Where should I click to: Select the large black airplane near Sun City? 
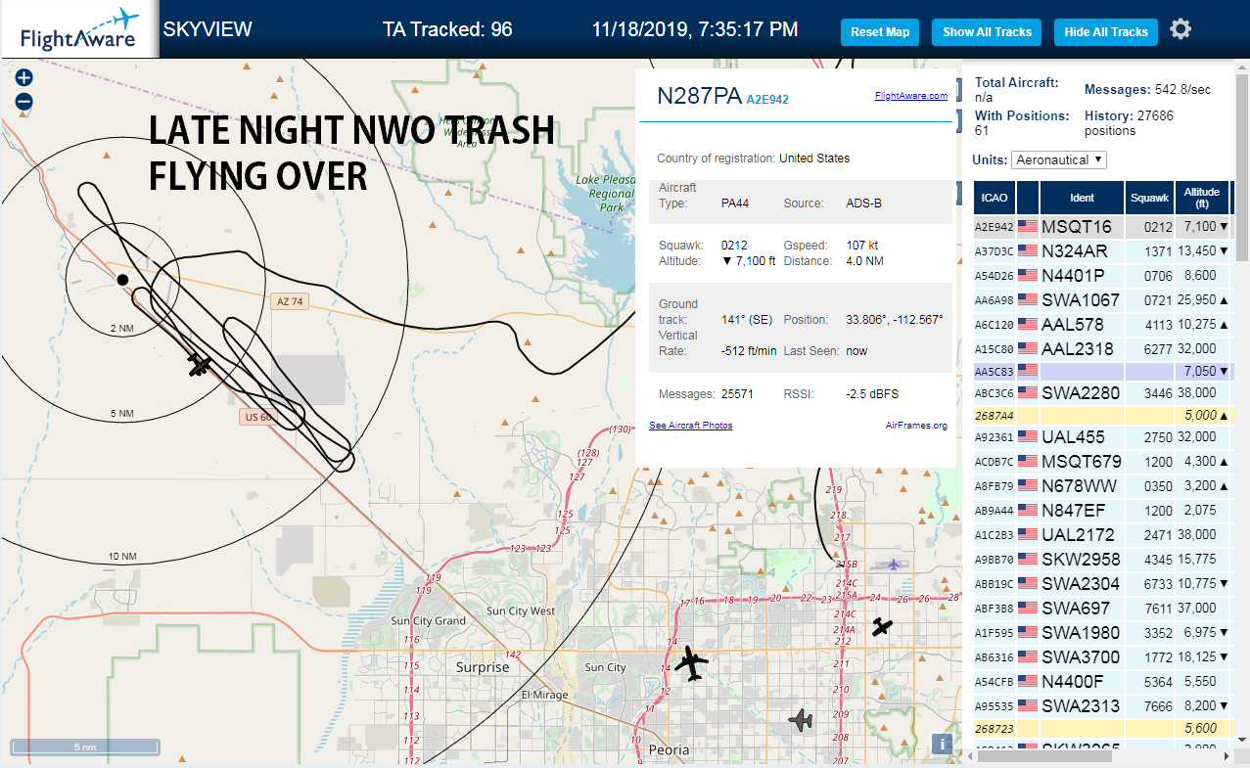(692, 663)
